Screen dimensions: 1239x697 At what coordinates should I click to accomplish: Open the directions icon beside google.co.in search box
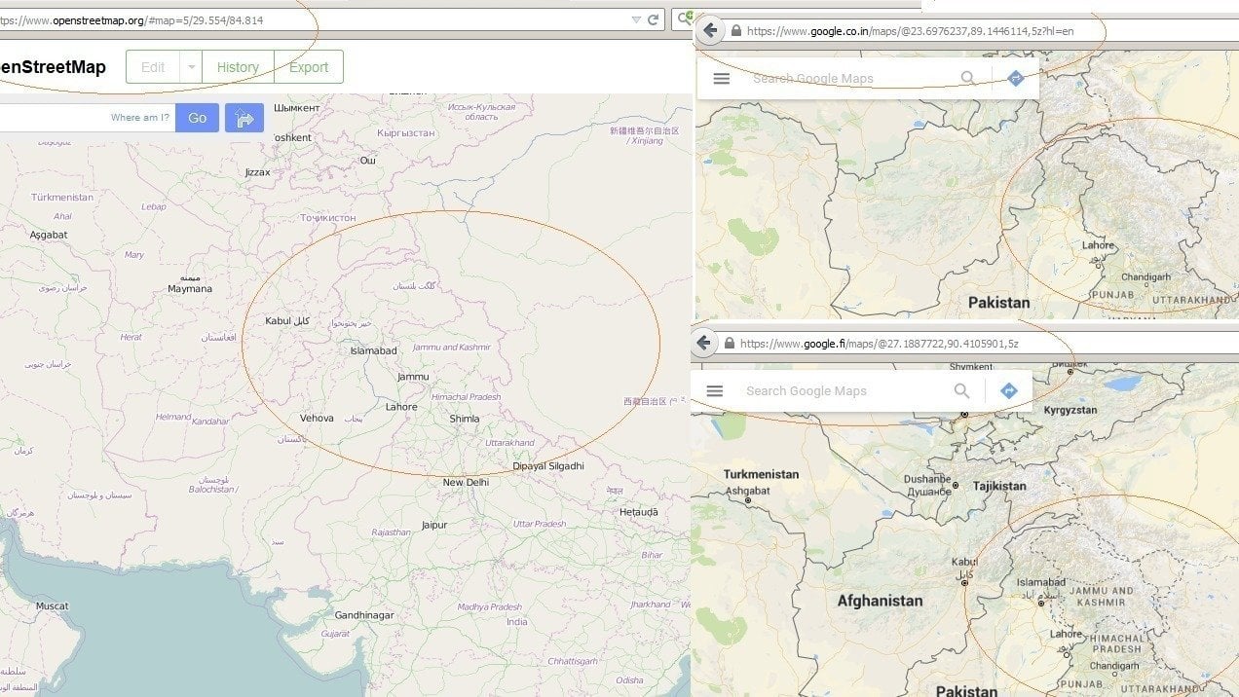(x=1015, y=78)
